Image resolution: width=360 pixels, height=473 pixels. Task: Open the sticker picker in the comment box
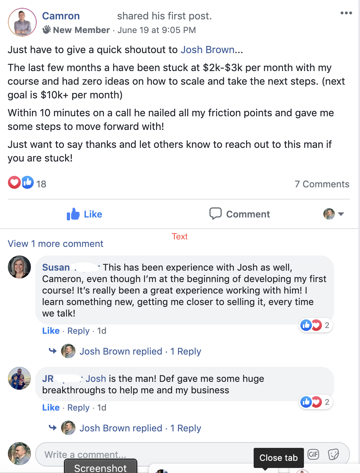point(333,454)
